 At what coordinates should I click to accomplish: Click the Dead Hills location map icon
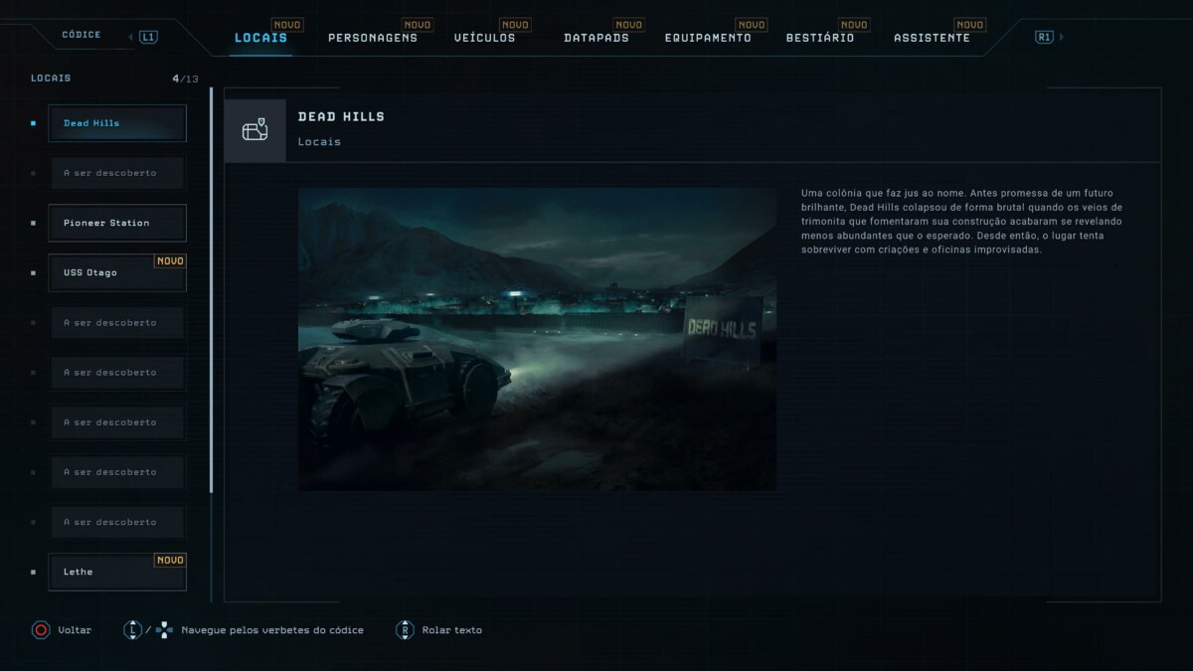(x=256, y=130)
